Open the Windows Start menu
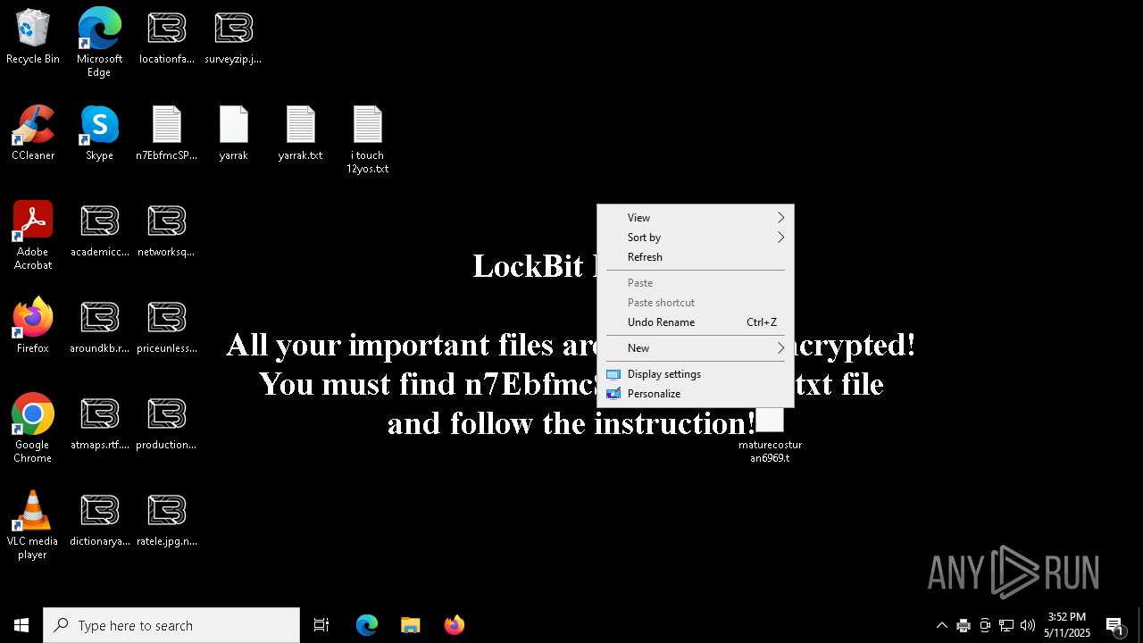1143x643 pixels. 21,625
